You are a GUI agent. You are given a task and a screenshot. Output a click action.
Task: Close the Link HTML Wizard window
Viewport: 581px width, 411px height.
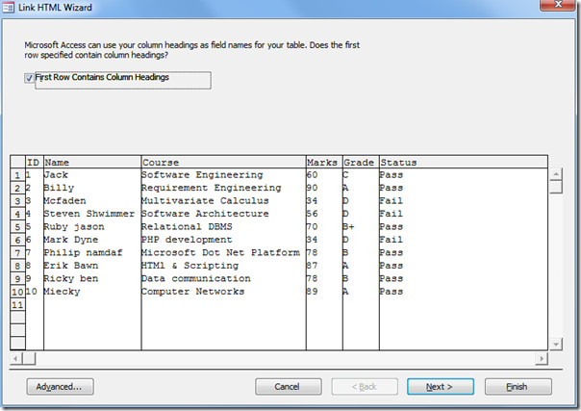pos(558,5)
